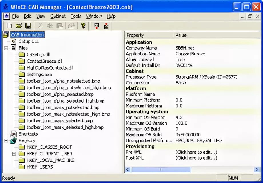
Task: Click the horizontal scrollbar left arrow
Action: click(128, 170)
